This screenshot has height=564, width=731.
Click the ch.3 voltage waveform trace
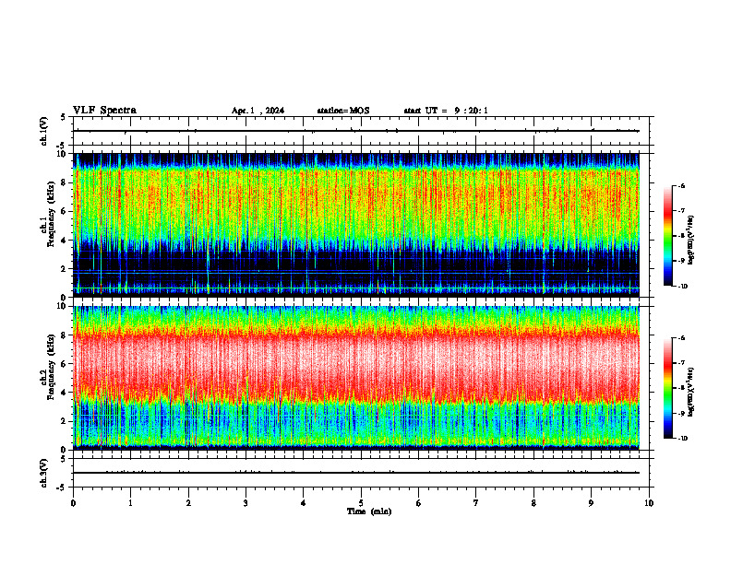(356, 473)
